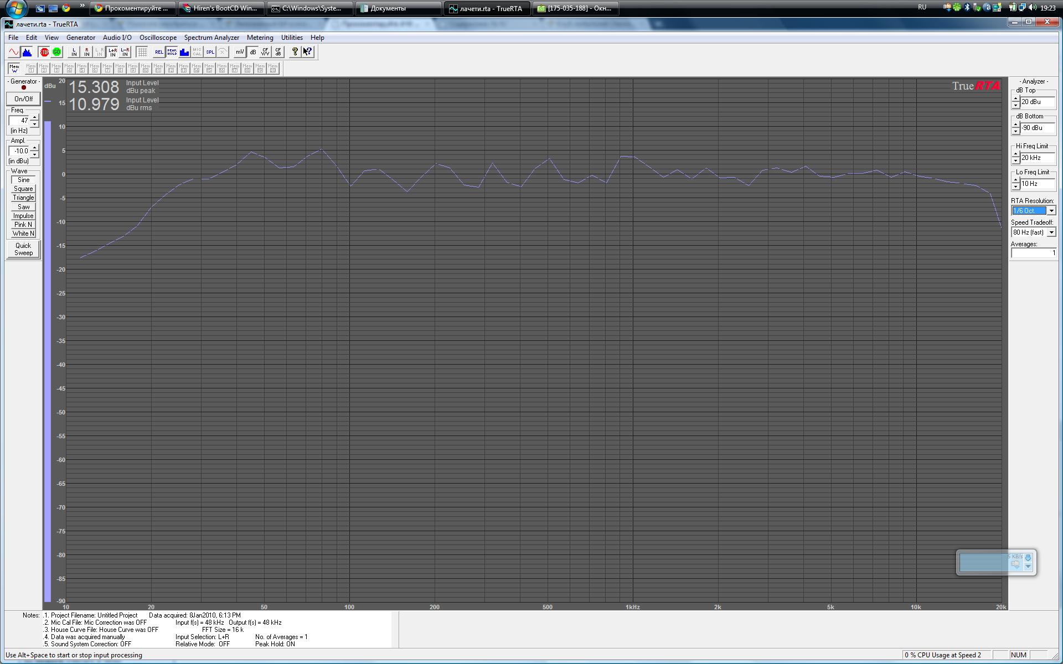Open the Mem W workbench memory
This screenshot has height=664, width=1063.
[14, 68]
